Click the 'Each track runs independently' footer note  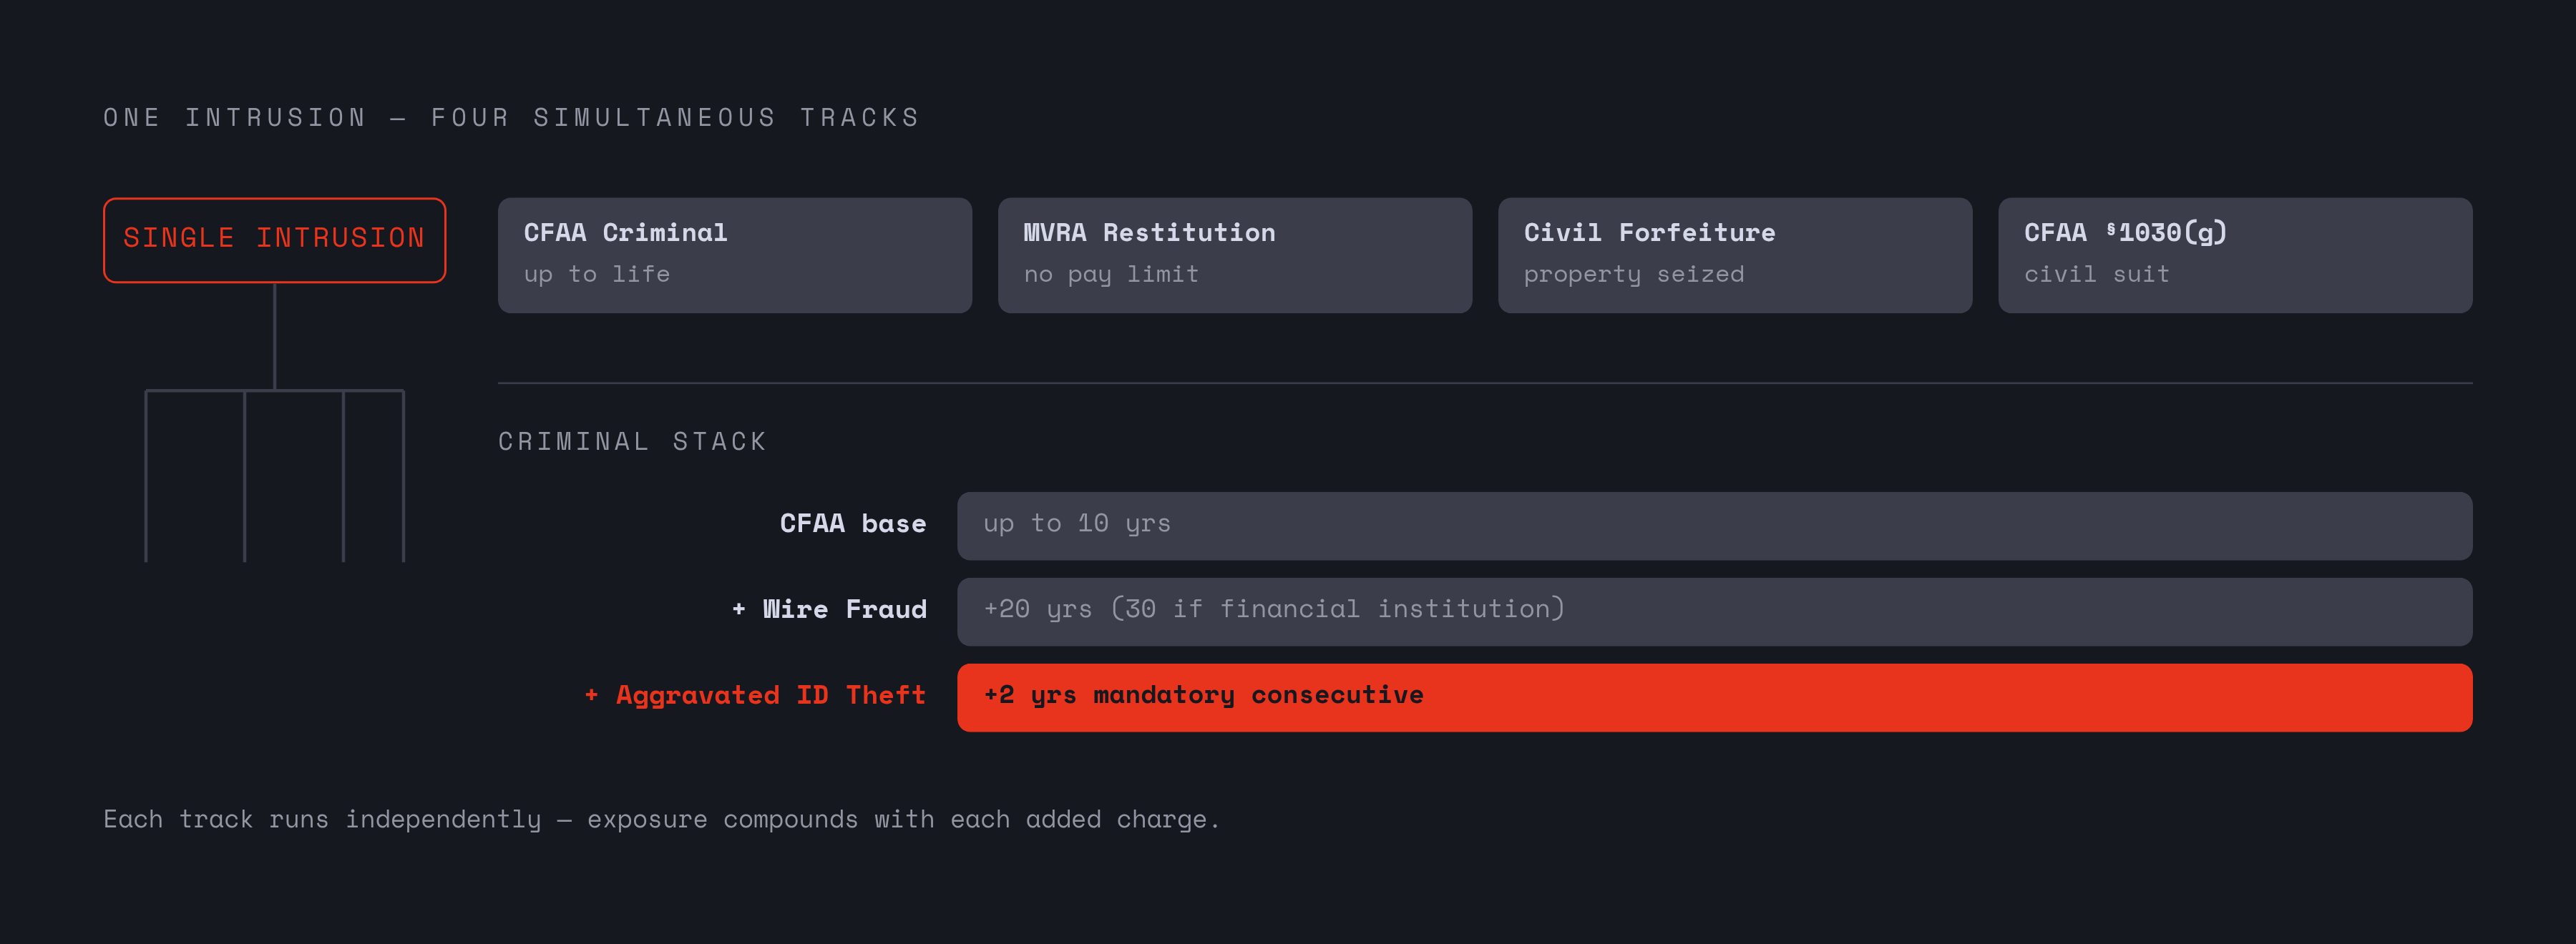pyautogui.click(x=661, y=820)
